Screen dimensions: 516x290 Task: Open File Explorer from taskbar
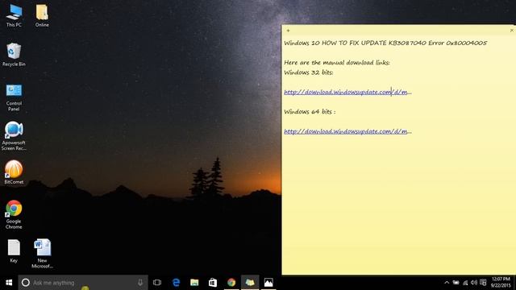[x=194, y=283]
